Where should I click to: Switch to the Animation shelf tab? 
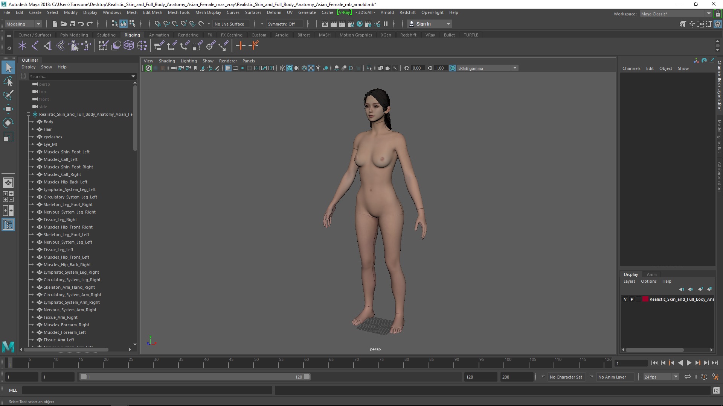coord(159,35)
